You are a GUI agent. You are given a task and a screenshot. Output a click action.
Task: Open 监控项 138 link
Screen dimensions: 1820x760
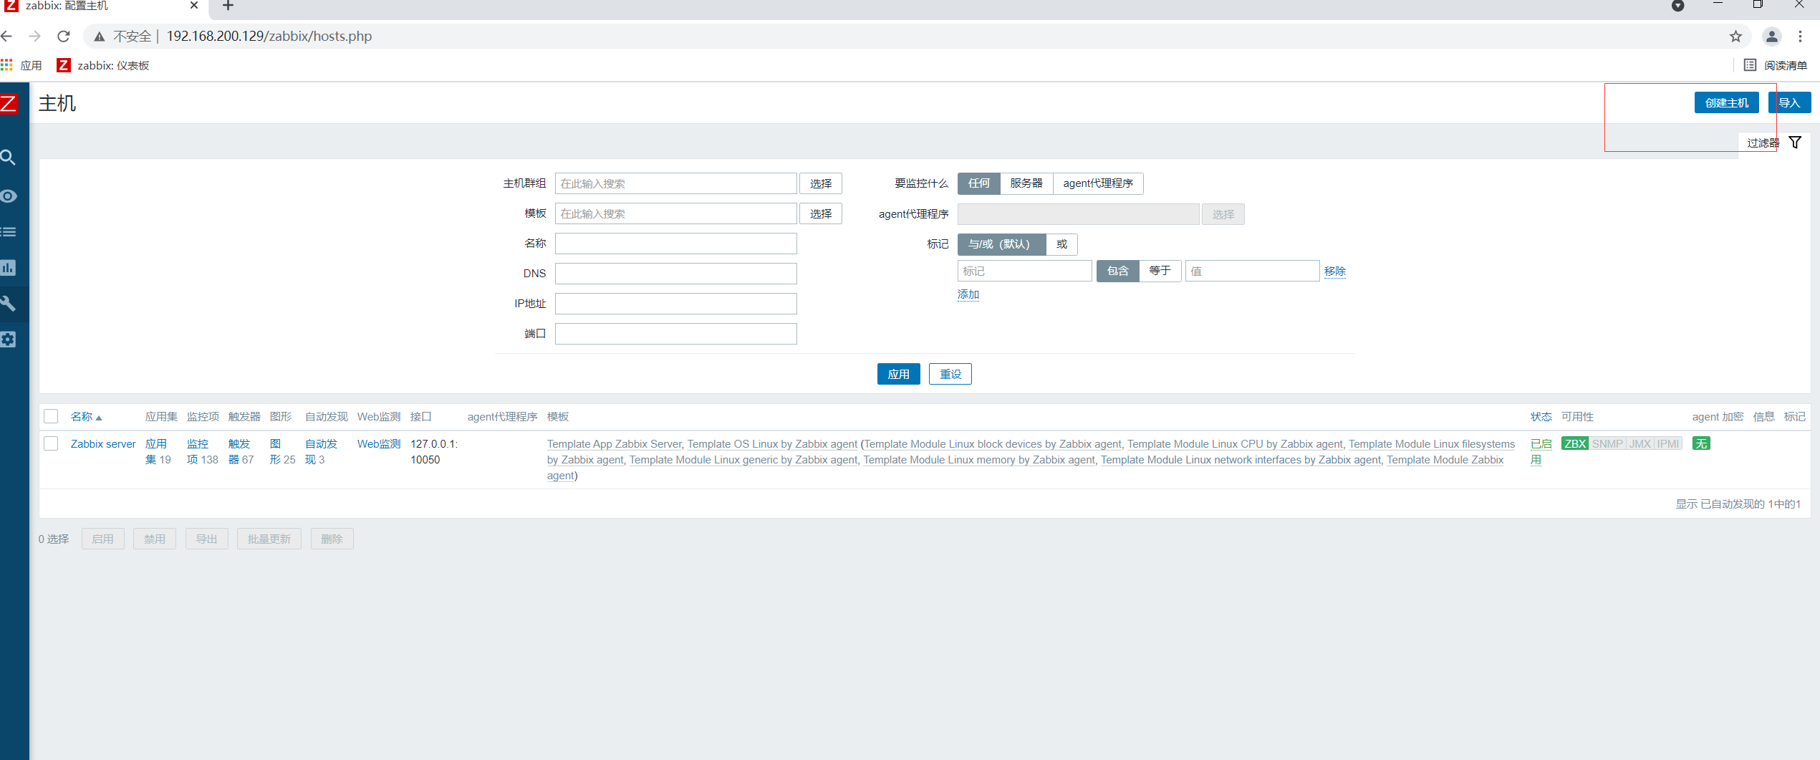pos(202,451)
